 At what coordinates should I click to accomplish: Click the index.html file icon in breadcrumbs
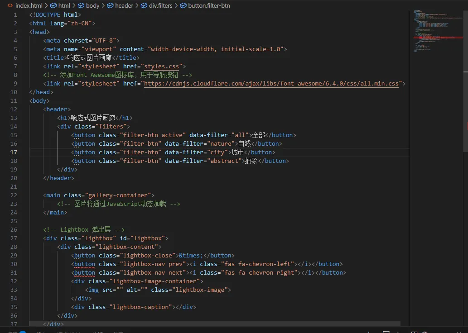[x=10, y=5]
